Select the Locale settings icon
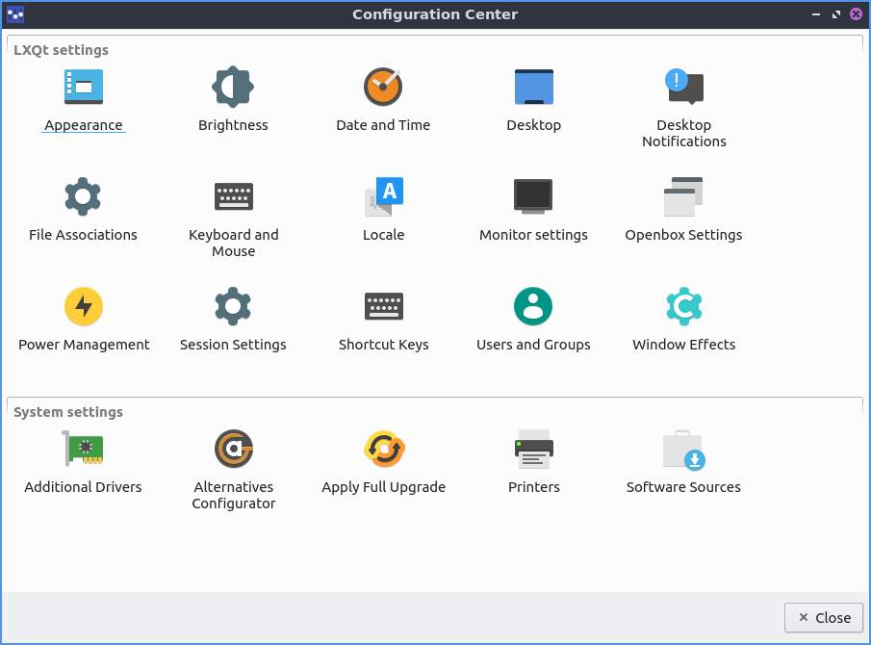871x645 pixels. pyautogui.click(x=383, y=197)
